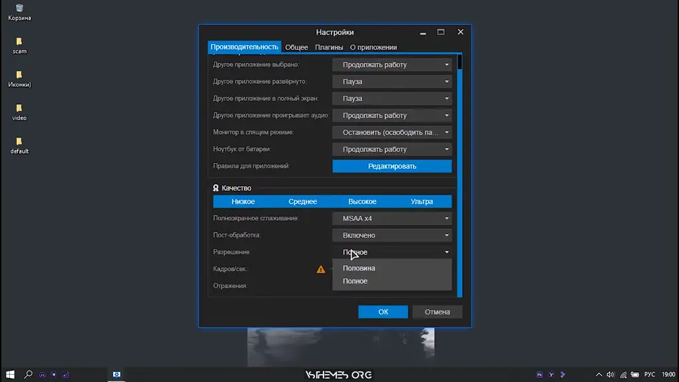
Task: Click the orange warning icon beside Кадров/сек
Action: tap(321, 269)
